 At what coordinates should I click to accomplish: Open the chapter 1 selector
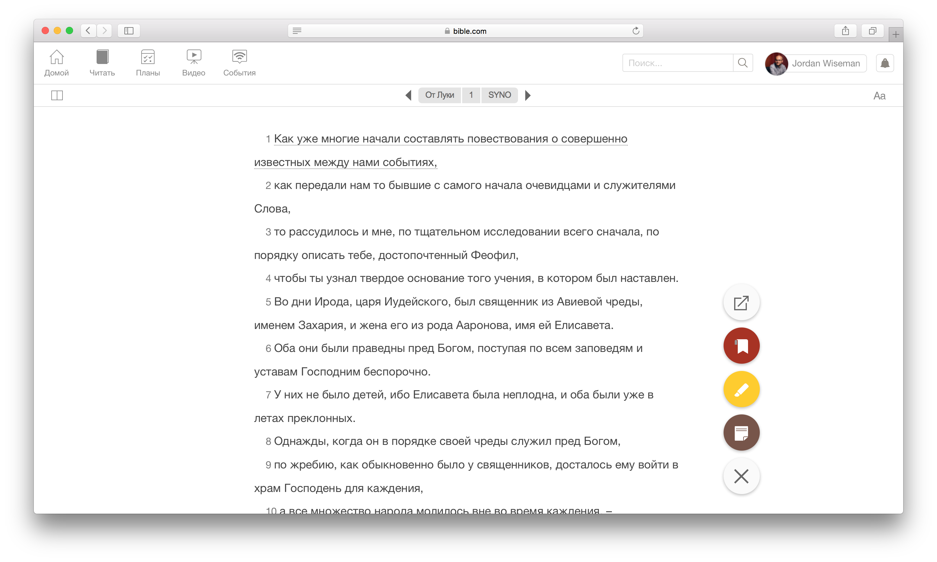pos(471,95)
